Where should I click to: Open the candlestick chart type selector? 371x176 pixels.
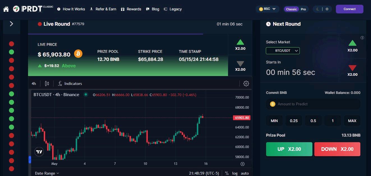[x=47, y=84]
